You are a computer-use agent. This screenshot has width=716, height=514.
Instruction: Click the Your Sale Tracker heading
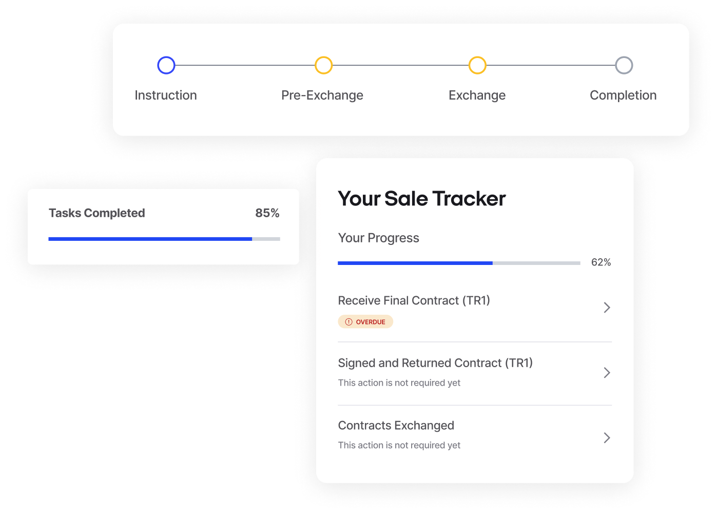pyautogui.click(x=422, y=199)
